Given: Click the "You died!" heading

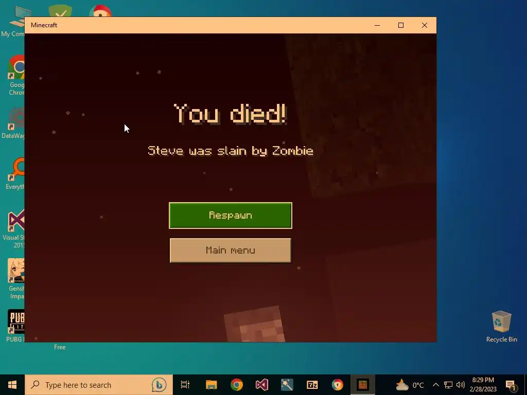Looking at the screenshot, I should coord(230,114).
